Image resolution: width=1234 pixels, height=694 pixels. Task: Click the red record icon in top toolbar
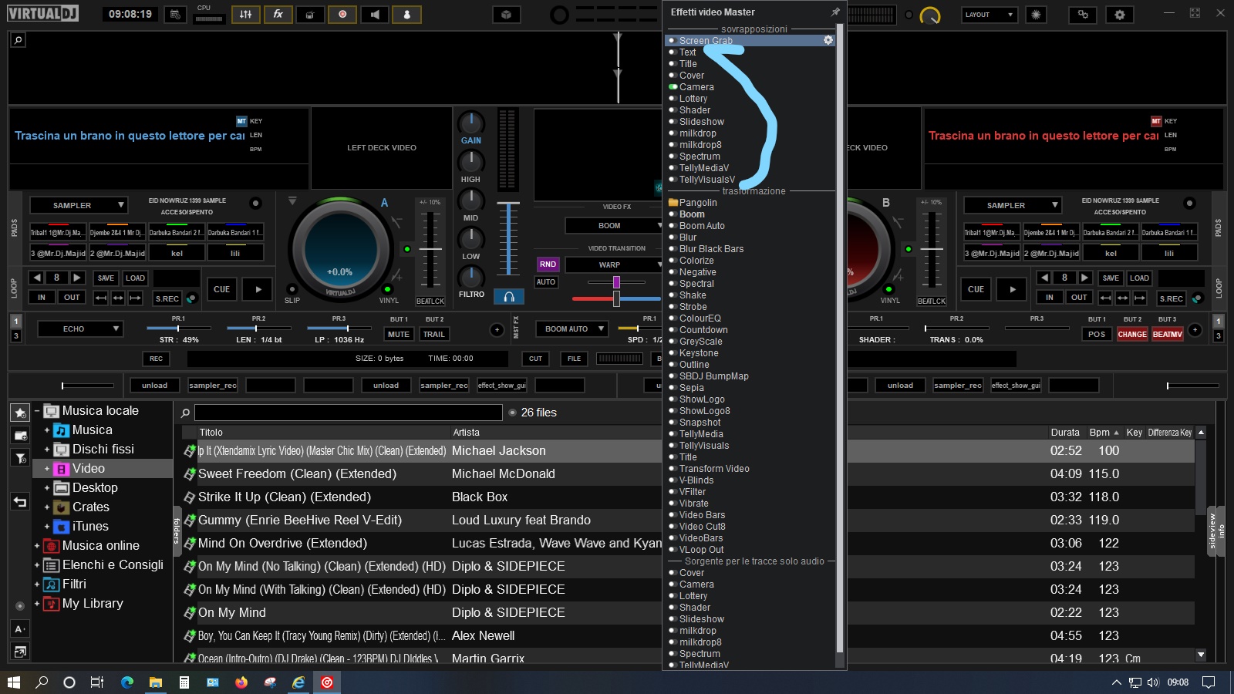[342, 15]
